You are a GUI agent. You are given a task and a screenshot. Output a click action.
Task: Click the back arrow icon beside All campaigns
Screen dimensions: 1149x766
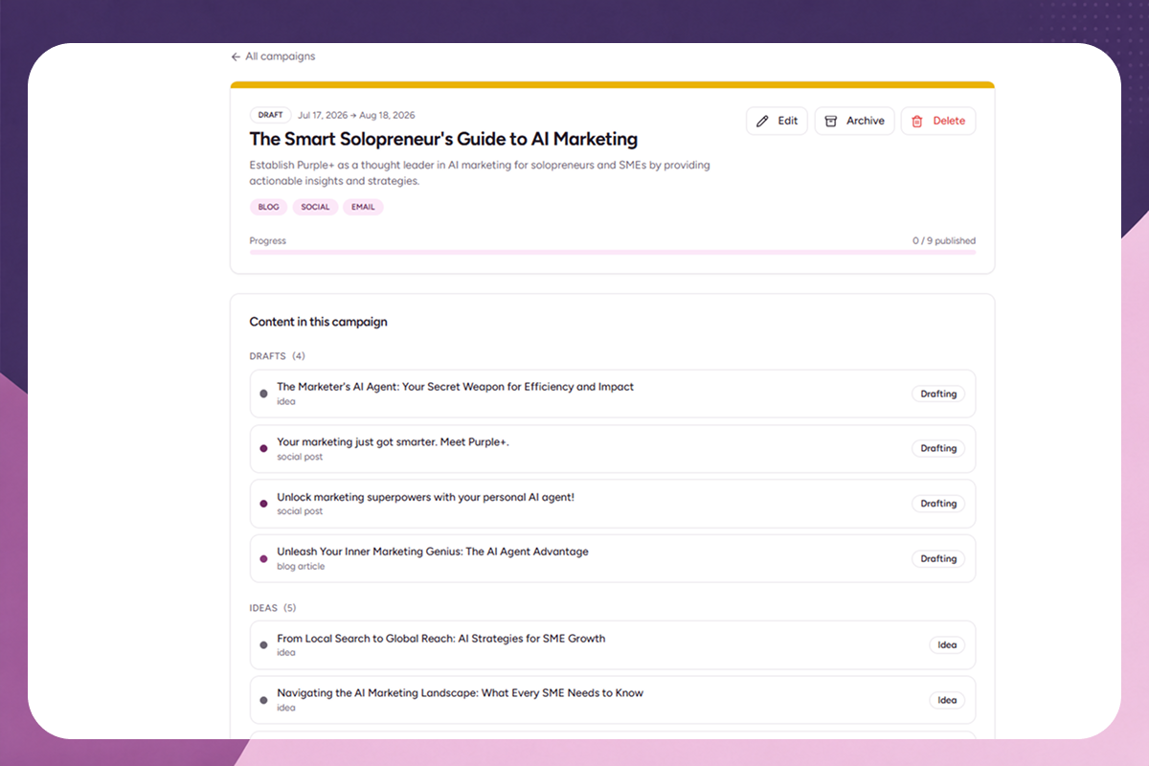[236, 56]
